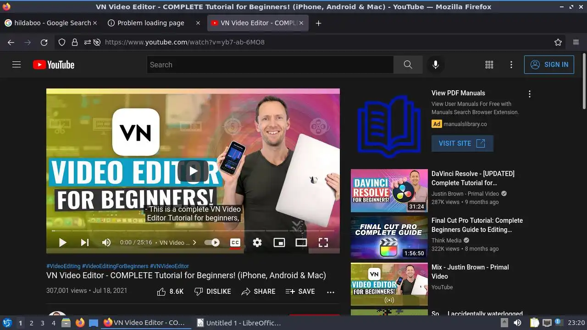Screen dimensions: 587x330
Task: Click the search magnifier button
Action: [408, 65]
